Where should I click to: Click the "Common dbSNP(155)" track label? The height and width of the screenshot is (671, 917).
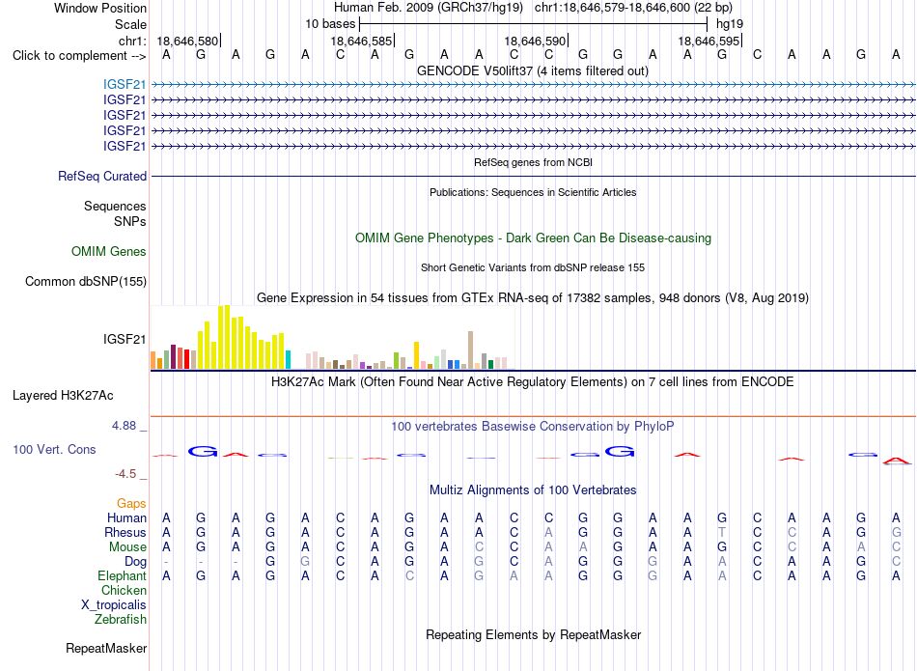click(86, 281)
